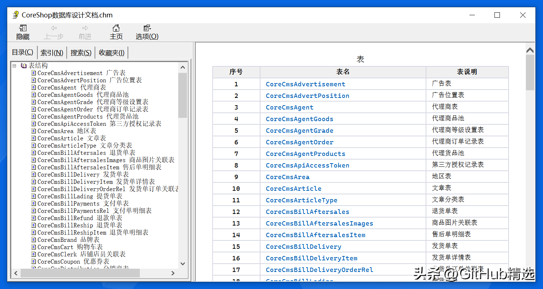Open the CoreCmsAgentOrder table link
Viewport: 543px width, 289px height.
tap(300, 142)
